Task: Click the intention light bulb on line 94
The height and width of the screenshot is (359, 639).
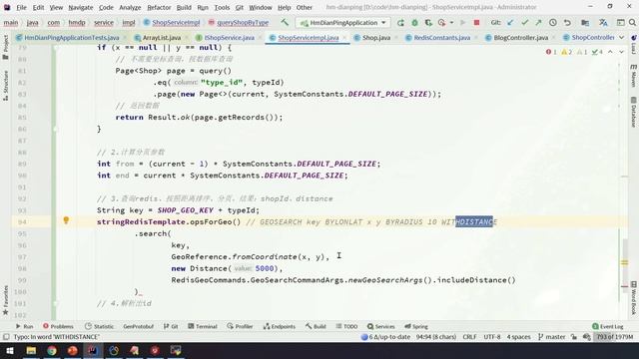Action: coord(66,220)
